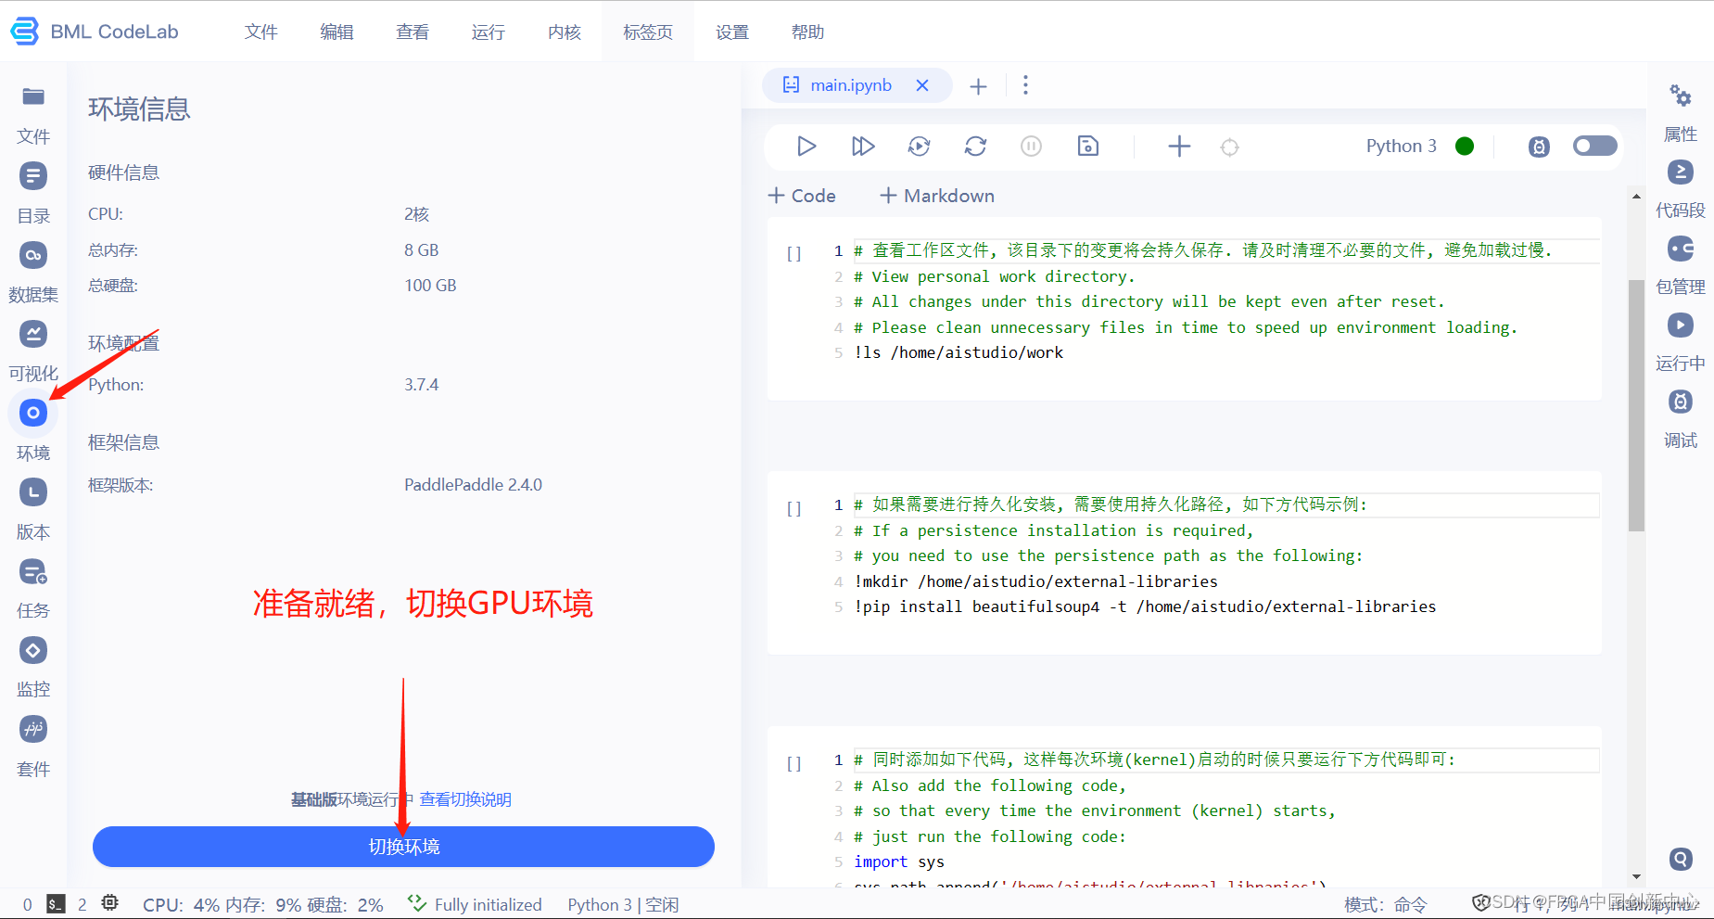
Task: Open the 查看 menu
Action: coord(413,32)
